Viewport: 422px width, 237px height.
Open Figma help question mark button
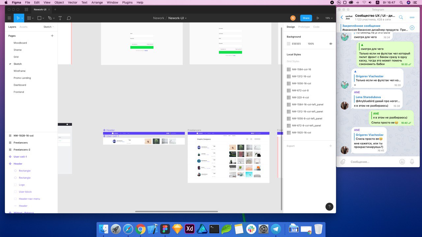[x=329, y=206]
